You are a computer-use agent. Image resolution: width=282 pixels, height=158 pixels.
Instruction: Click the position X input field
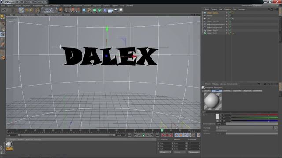165,143
